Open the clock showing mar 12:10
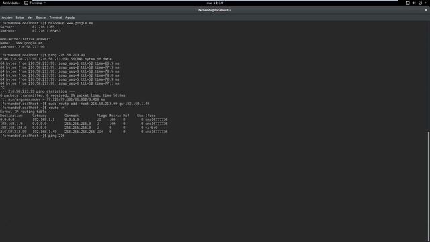 pos(215,3)
